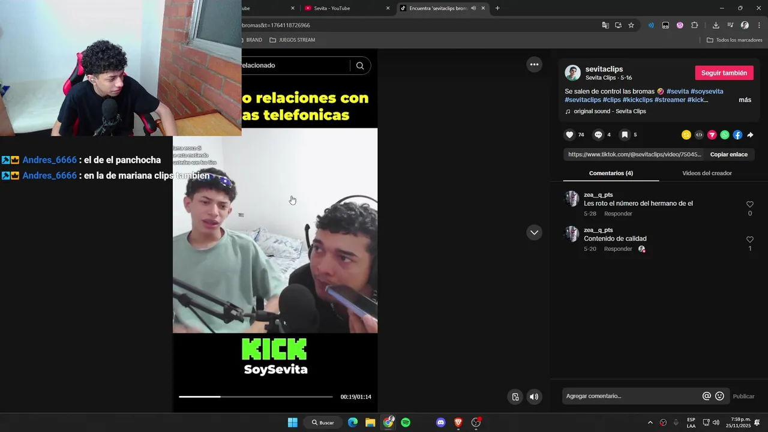Share the video to WhatsApp
The image size is (768, 432).
[725, 135]
